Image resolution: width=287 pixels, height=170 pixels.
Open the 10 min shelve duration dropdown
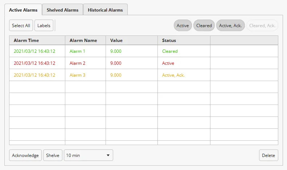click(89, 155)
